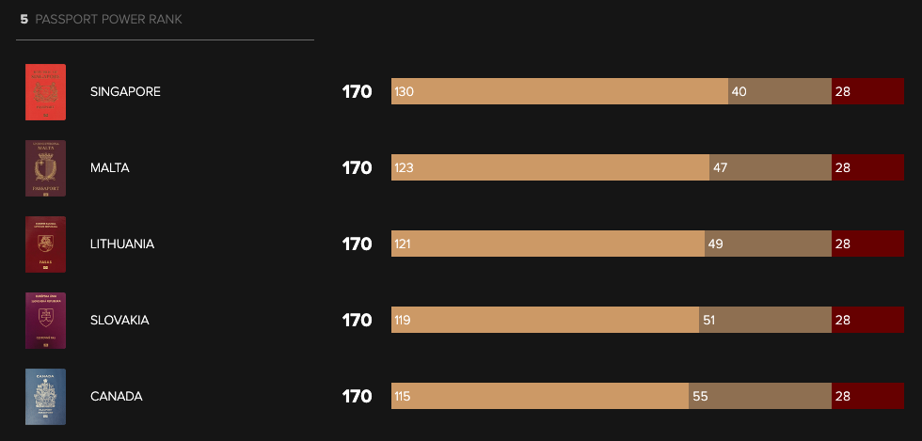Image resolution: width=922 pixels, height=441 pixels.
Task: Click Lithuania's dark red 28 segment
Action: pos(867,244)
